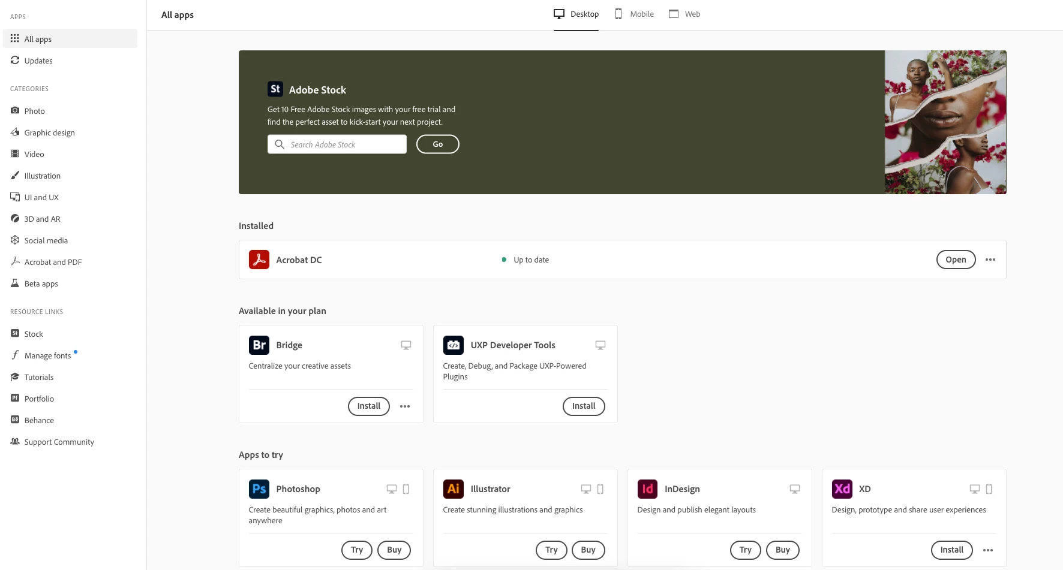Select All apps in the sidebar
Screen dimensions: 1063x570
[70, 38]
